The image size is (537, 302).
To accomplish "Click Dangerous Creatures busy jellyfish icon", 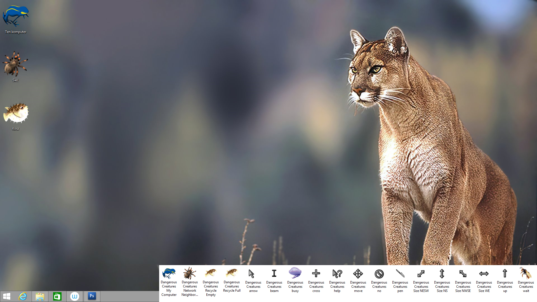I will pos(295,273).
